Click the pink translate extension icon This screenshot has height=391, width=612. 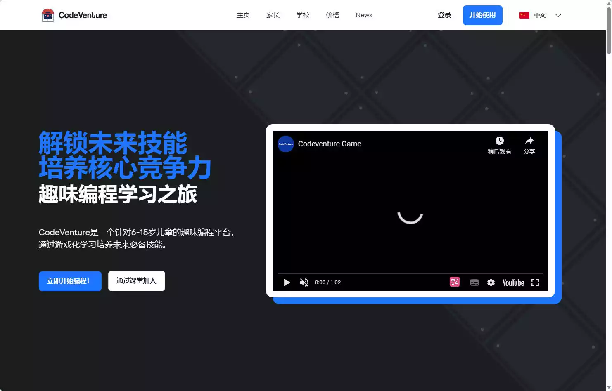455,282
